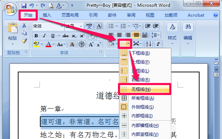Viewport: 222px width, 139px height.
Task: Toggle italic formatting
Action: pyautogui.click(x=45, y=36)
